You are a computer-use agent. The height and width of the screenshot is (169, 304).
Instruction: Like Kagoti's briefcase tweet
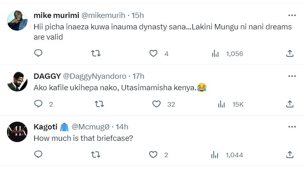(x=153, y=155)
